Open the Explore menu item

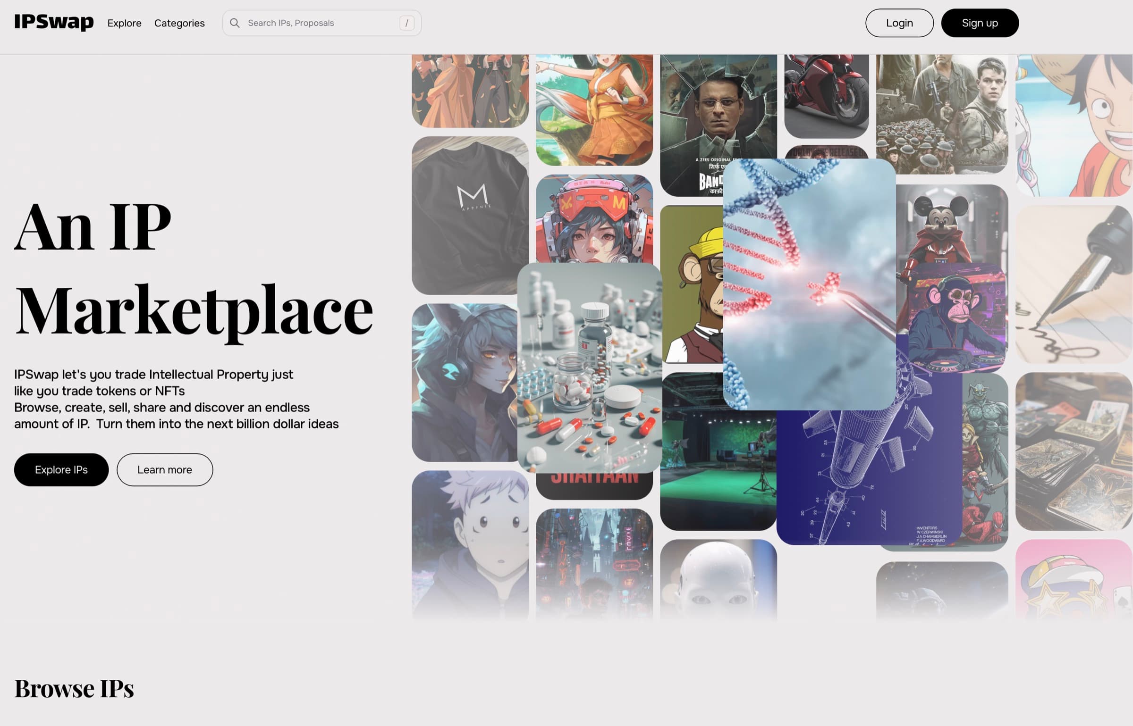click(x=124, y=23)
